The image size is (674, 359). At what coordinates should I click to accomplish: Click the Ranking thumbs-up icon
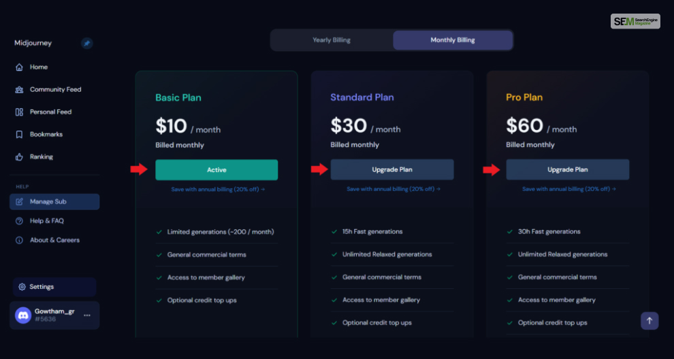[x=19, y=157]
